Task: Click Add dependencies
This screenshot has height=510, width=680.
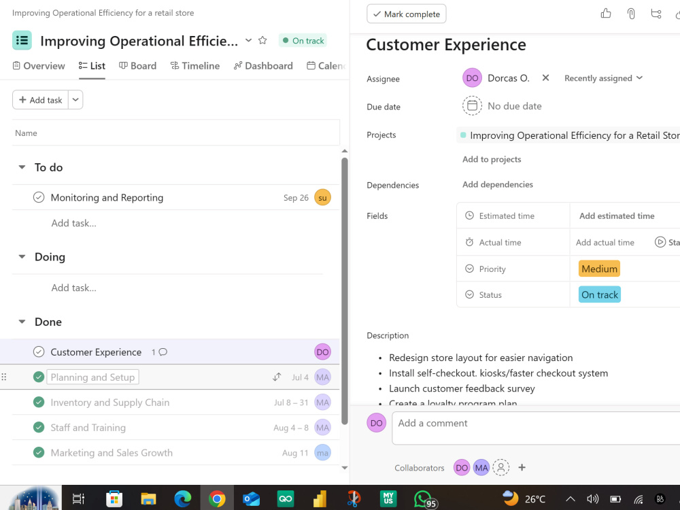Action: click(498, 184)
